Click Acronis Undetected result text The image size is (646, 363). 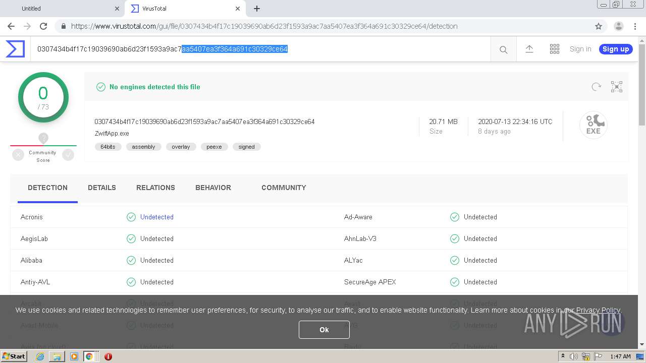point(157,217)
